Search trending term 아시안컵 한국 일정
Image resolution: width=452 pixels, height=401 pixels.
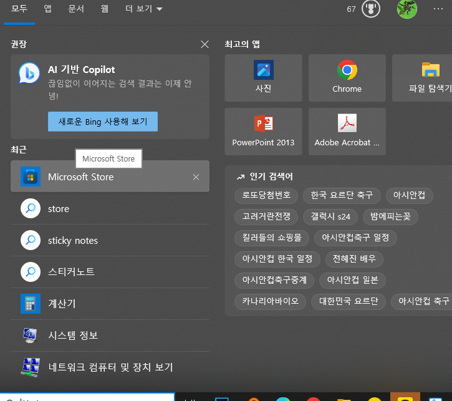[277, 259]
